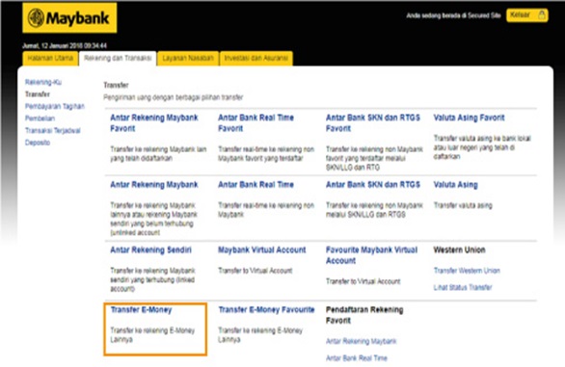Click the Western Union heading

[459, 249]
